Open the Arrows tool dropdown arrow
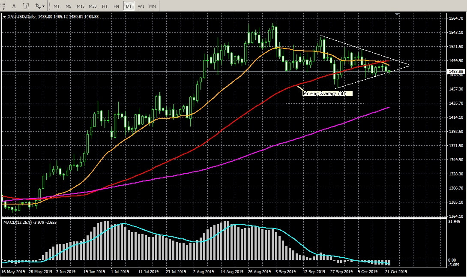Image resolution: width=467 pixels, height=277 pixels. pyautogui.click(x=44, y=6)
